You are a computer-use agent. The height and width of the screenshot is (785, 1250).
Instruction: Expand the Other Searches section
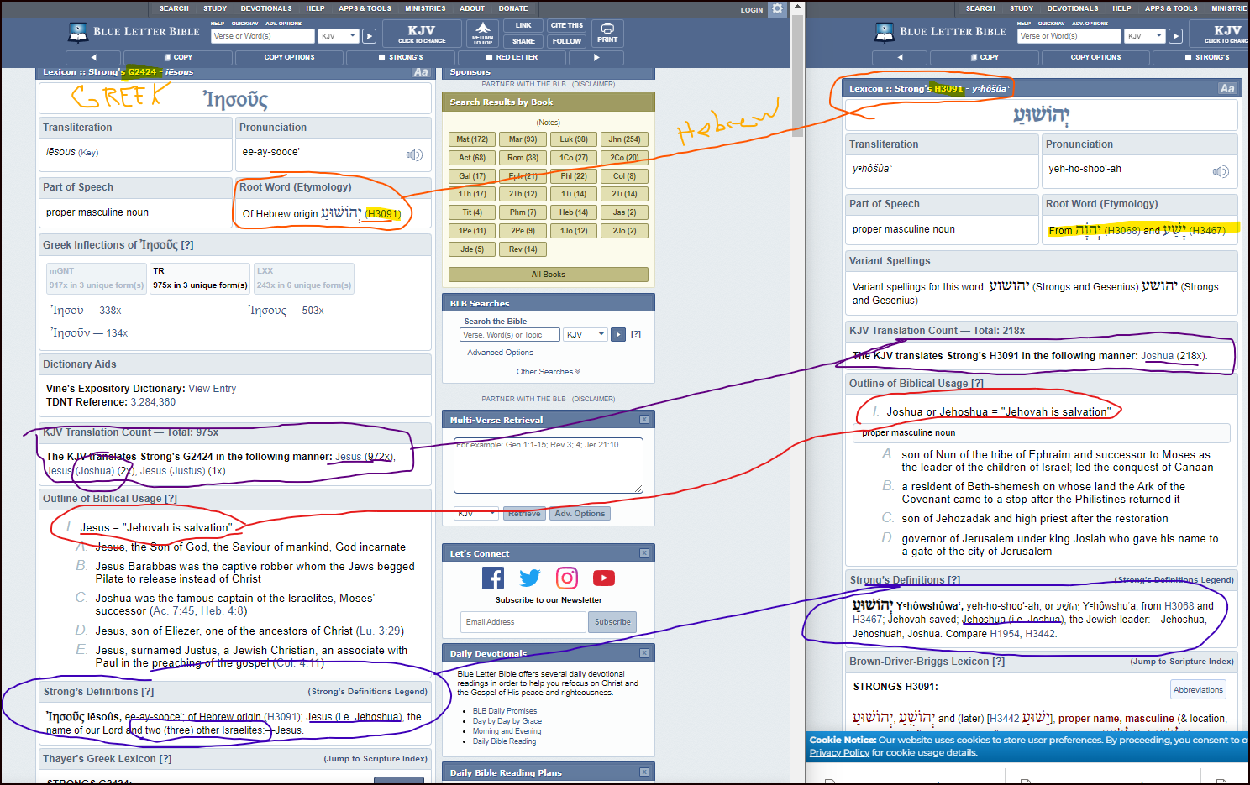coord(548,372)
